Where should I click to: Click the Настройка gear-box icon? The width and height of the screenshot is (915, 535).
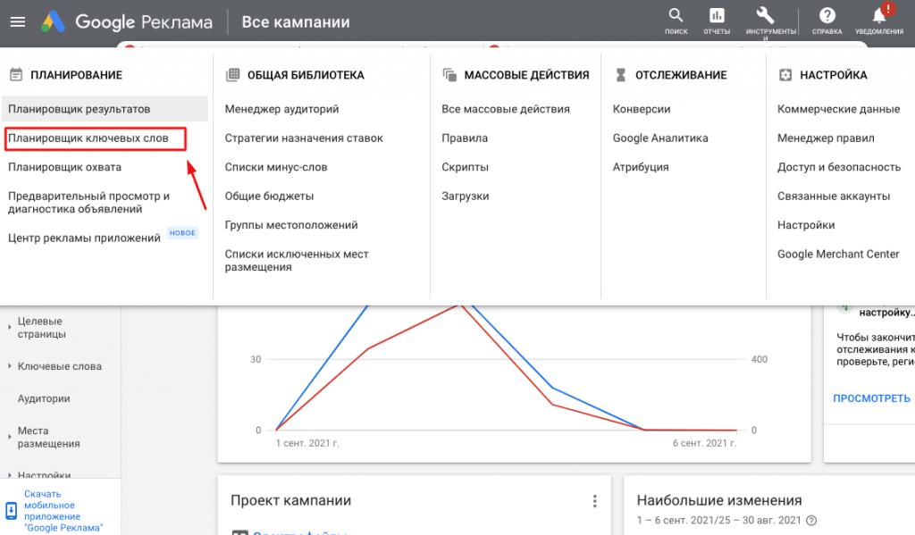785,75
